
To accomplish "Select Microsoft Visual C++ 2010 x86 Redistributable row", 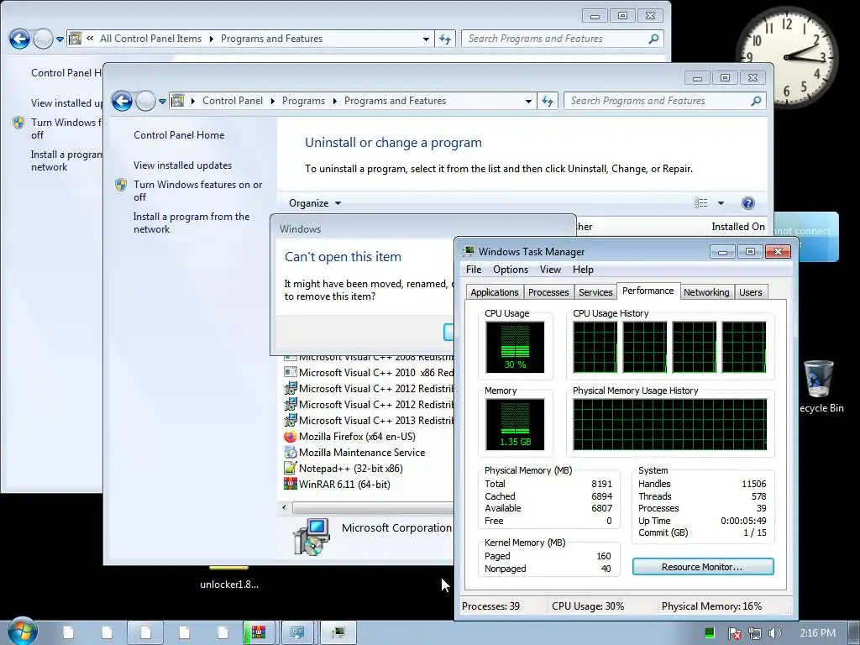I will click(x=368, y=373).
